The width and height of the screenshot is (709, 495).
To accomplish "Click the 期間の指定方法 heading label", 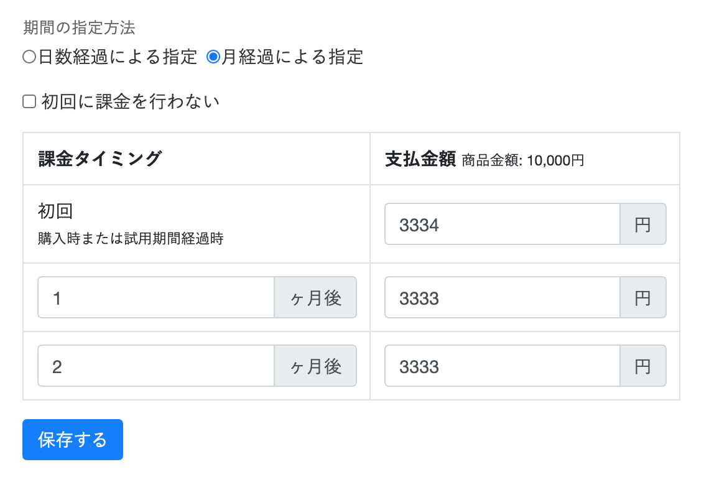I will tap(79, 28).
